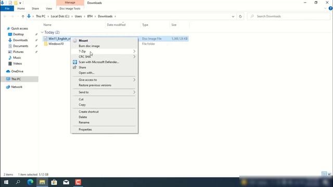The width and height of the screenshot is (333, 187).
Task: Click the Videos icon in sidebar
Action: click(x=10, y=63)
